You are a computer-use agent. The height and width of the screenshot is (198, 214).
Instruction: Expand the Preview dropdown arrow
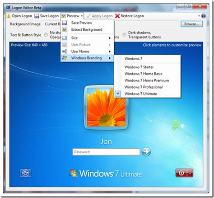pos(82,16)
